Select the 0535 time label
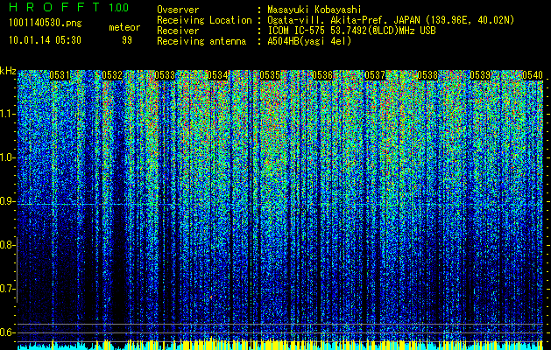The image size is (551, 350). click(270, 75)
